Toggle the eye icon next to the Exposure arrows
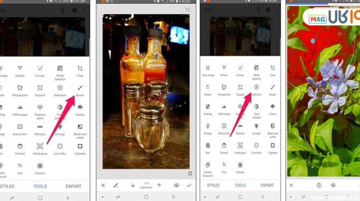This screenshot has height=201, width=360. click(176, 185)
